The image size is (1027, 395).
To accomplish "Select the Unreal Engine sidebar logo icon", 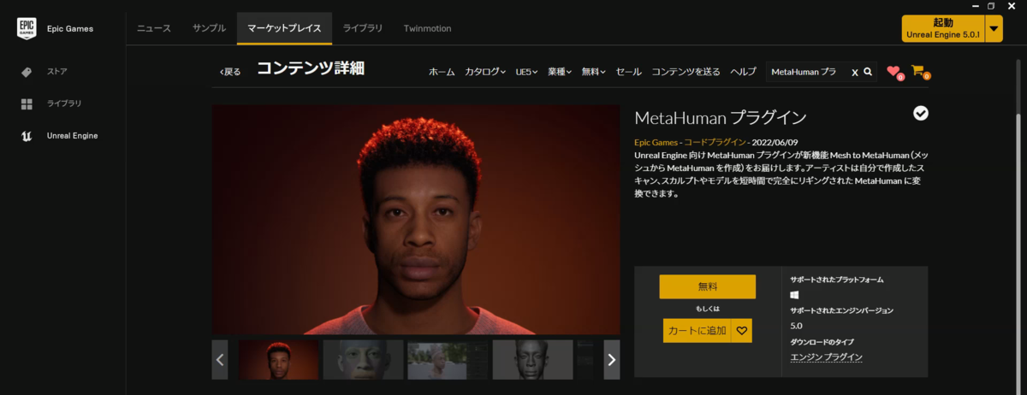I will [27, 136].
